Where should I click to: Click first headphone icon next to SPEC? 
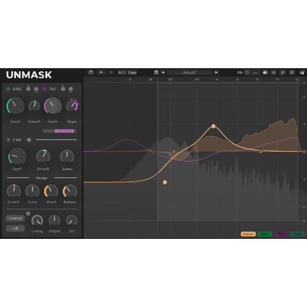point(28,88)
